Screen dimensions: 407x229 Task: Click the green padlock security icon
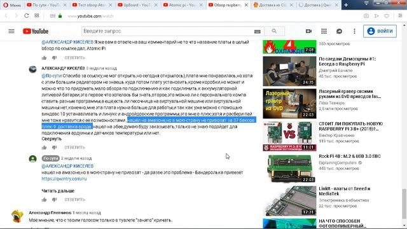(x=60, y=16)
